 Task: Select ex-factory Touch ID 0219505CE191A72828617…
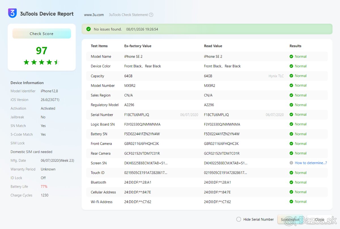(146, 173)
